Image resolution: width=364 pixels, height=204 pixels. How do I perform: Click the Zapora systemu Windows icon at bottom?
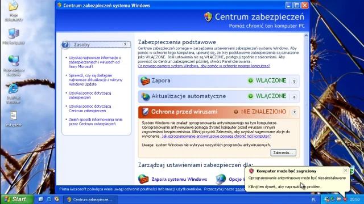(143, 179)
